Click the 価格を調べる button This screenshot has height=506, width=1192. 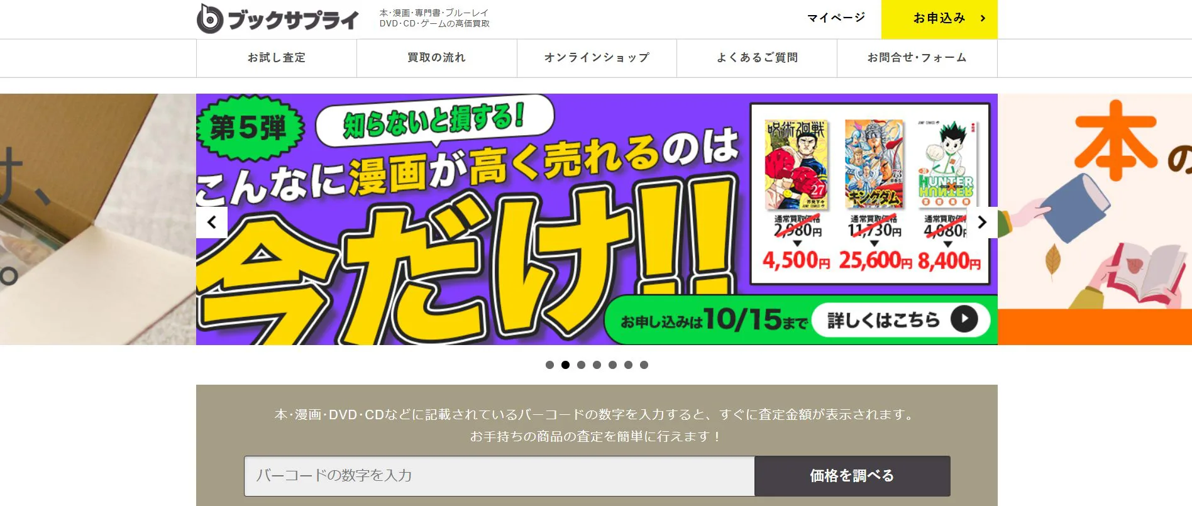tap(853, 476)
